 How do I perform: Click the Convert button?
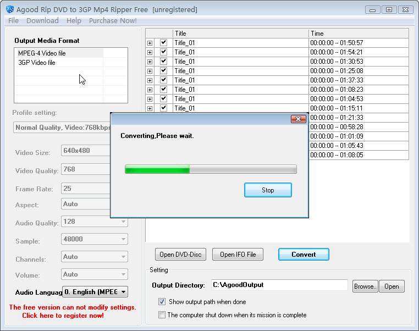tap(304, 255)
